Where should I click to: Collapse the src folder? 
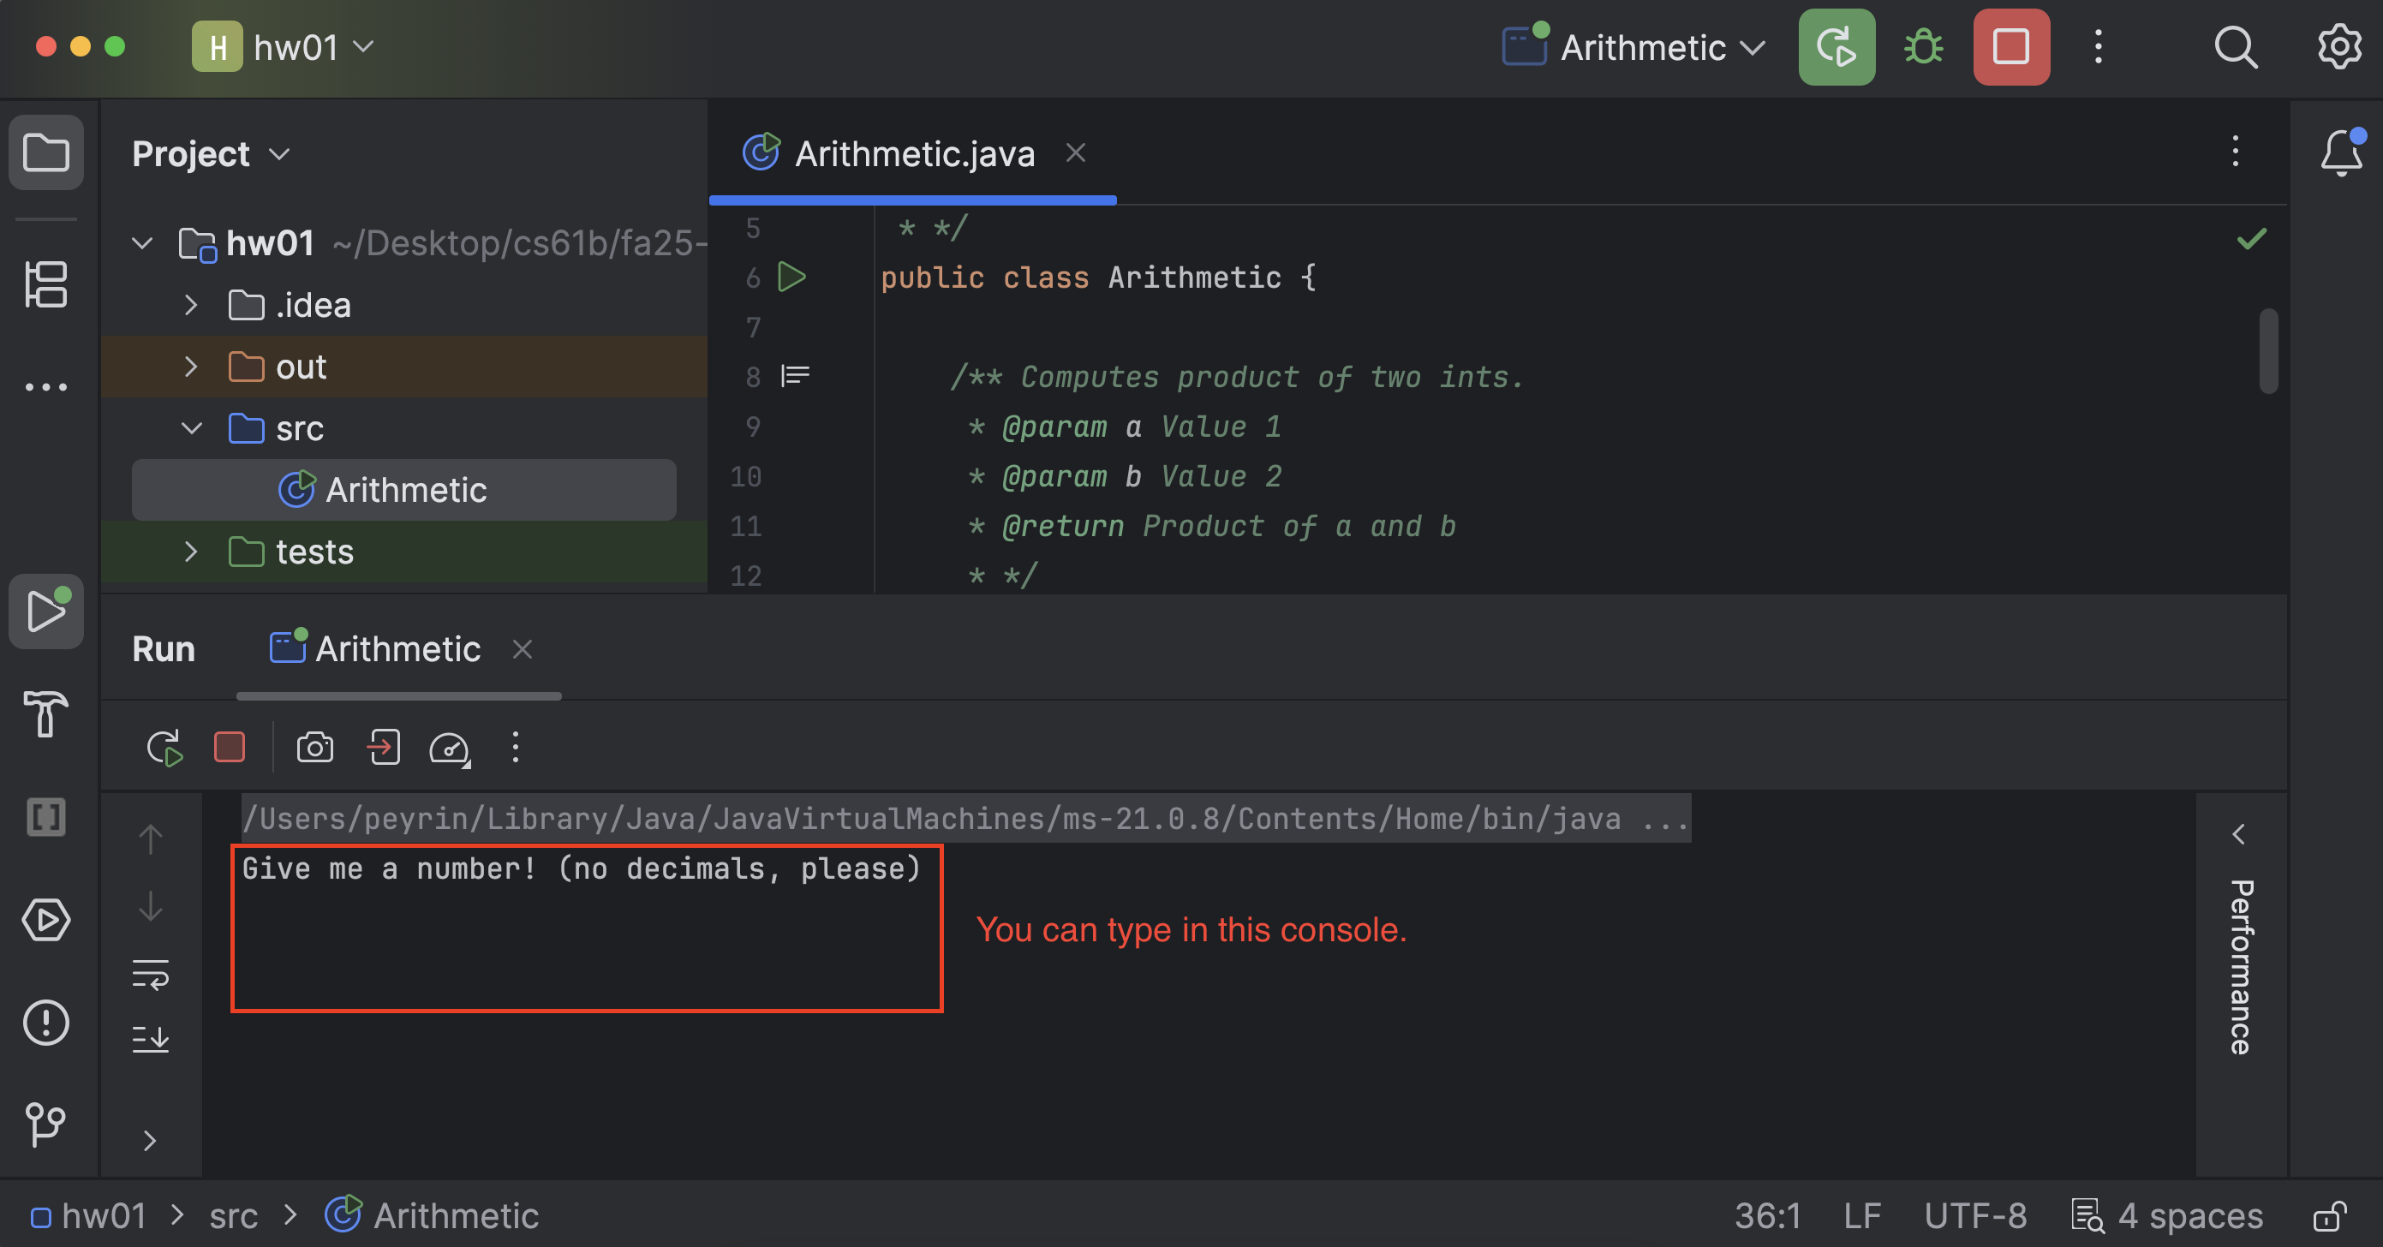click(x=190, y=428)
